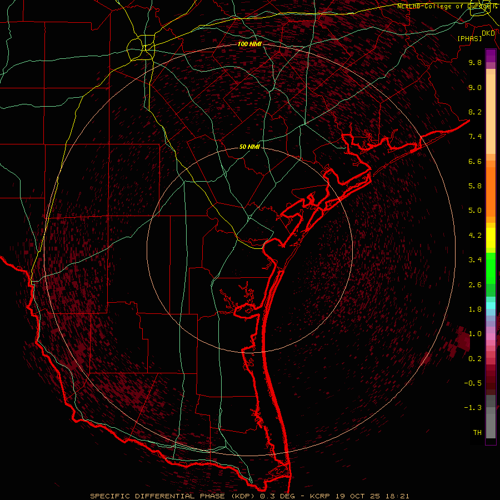The height and width of the screenshot is (500, 500).
Task: Pick the cyan segment of the color bar
Action: [x=491, y=306]
